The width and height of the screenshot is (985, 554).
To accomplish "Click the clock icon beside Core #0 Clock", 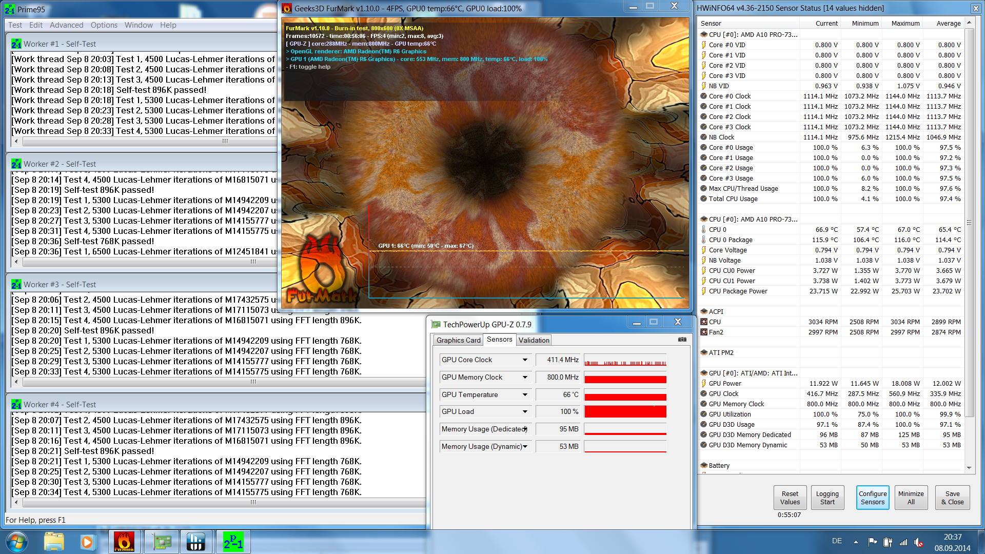I will pyautogui.click(x=704, y=96).
